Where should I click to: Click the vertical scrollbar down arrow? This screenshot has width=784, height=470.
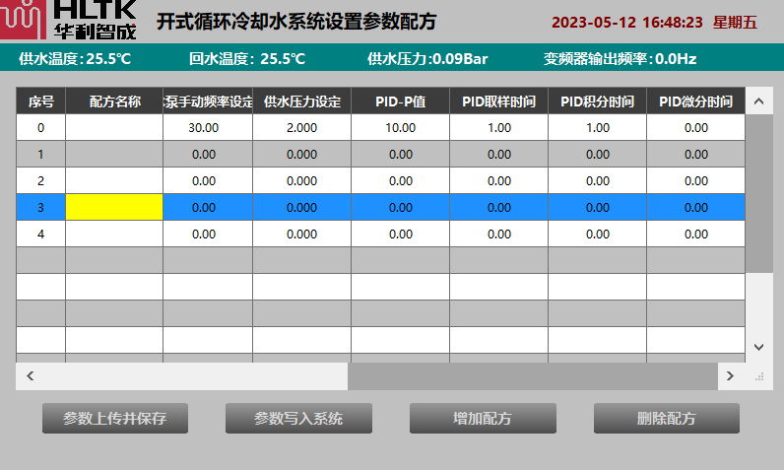(x=758, y=347)
